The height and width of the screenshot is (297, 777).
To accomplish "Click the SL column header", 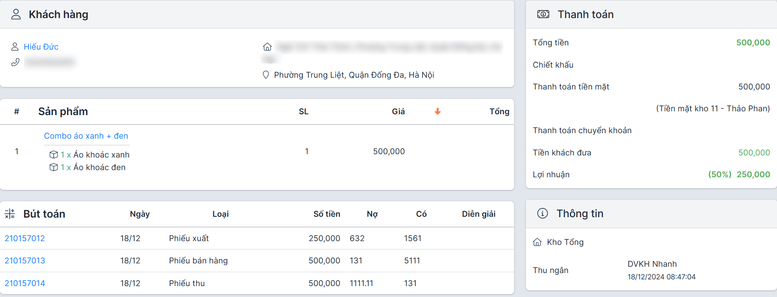I will pyautogui.click(x=304, y=111).
